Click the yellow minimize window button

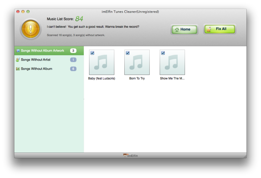[23, 11]
